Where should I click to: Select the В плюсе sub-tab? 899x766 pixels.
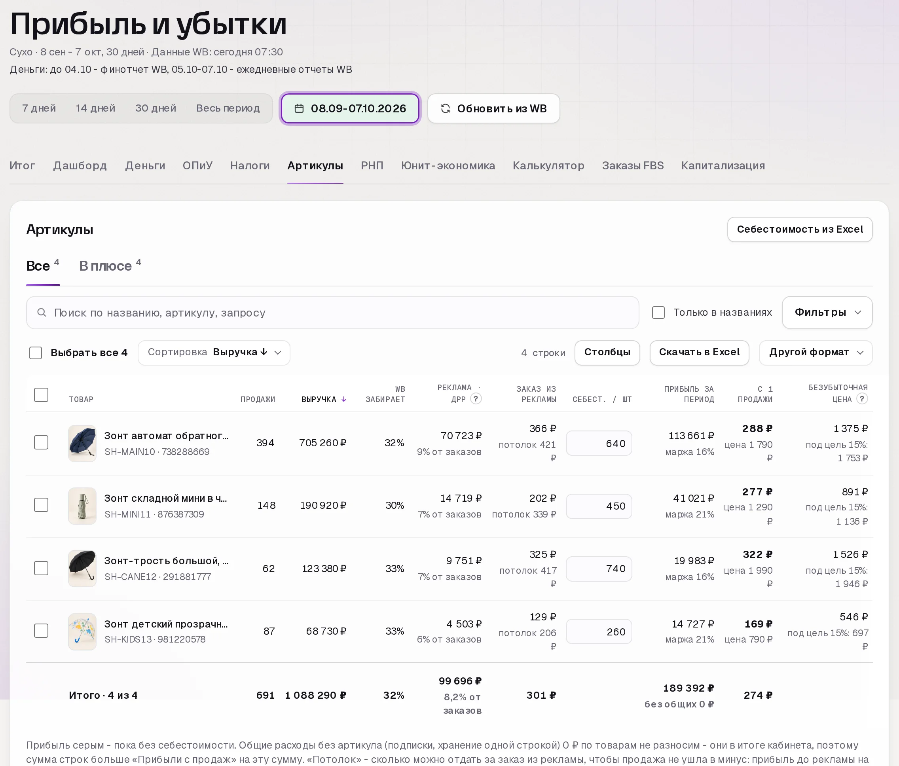pyautogui.click(x=110, y=265)
